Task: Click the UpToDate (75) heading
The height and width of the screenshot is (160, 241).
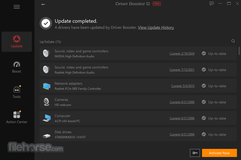Action: (50, 42)
